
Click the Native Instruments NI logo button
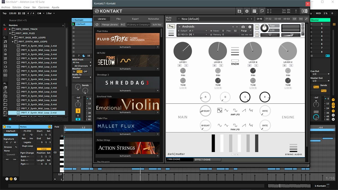(x=304, y=11)
